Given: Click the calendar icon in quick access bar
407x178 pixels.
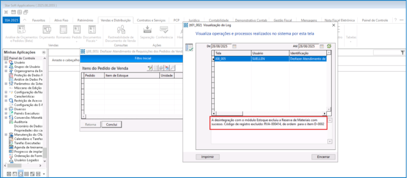Looking at the screenshot, I should [x=13, y=12].
